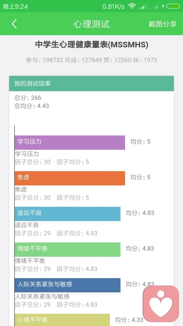Select the dark blue 人际关系紧张与敏感 bar
Screen dimensions: 183x326
(x=67, y=285)
